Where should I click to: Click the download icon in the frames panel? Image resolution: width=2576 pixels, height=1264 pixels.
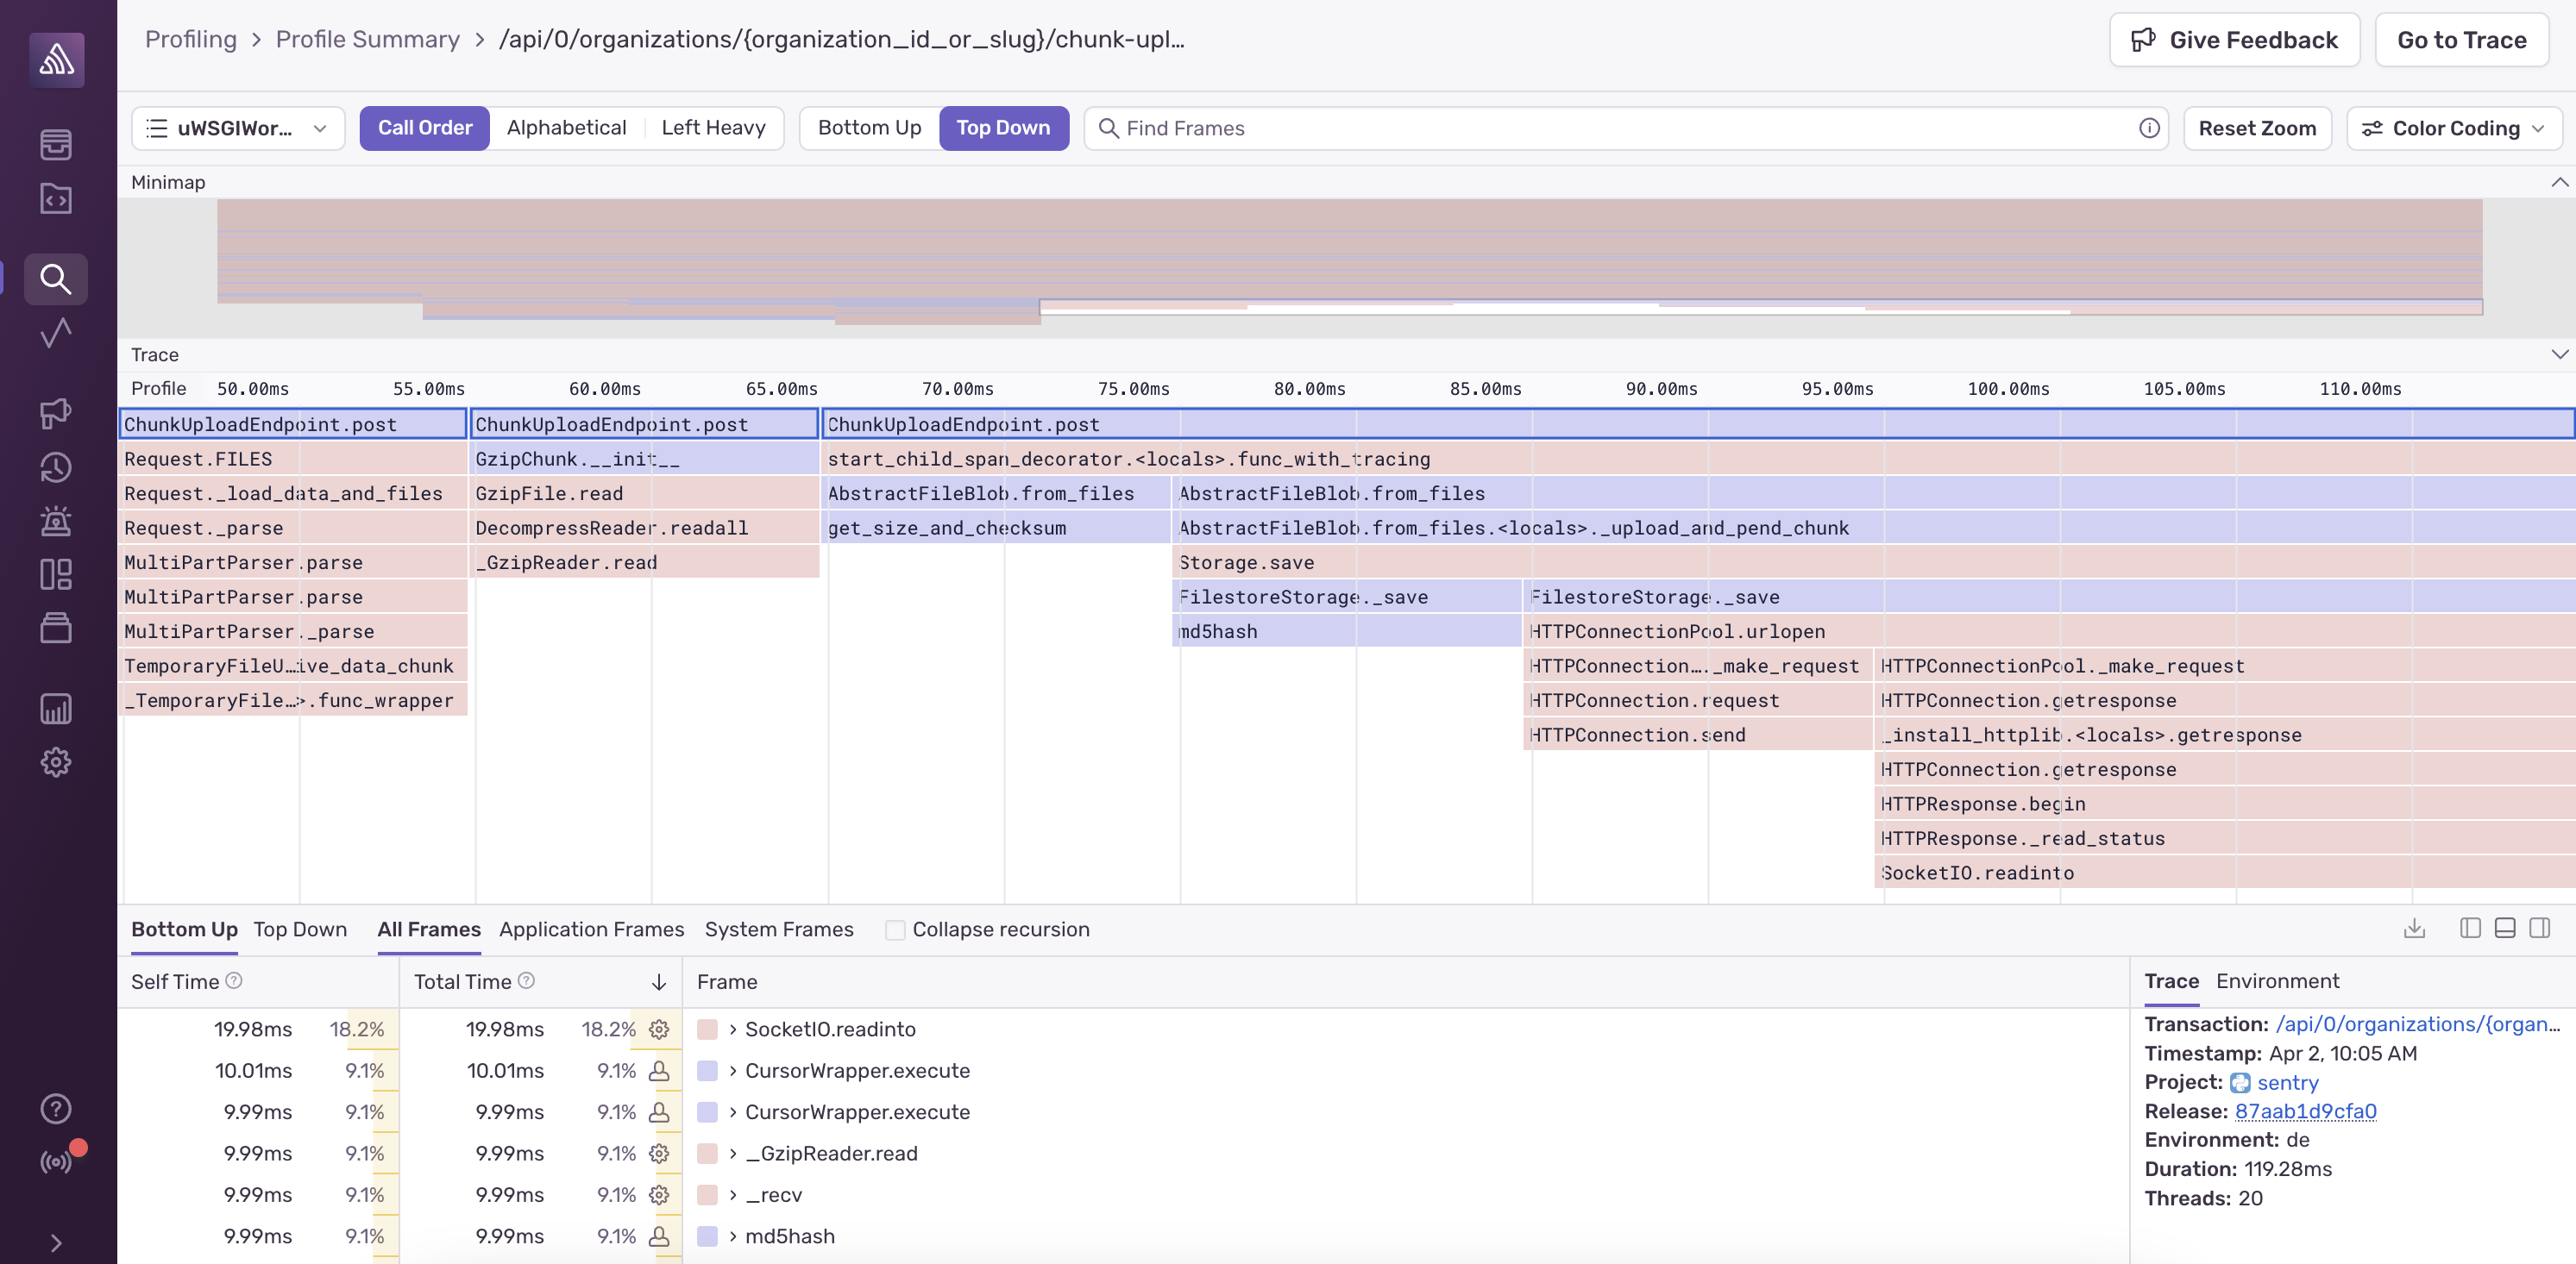(2414, 929)
